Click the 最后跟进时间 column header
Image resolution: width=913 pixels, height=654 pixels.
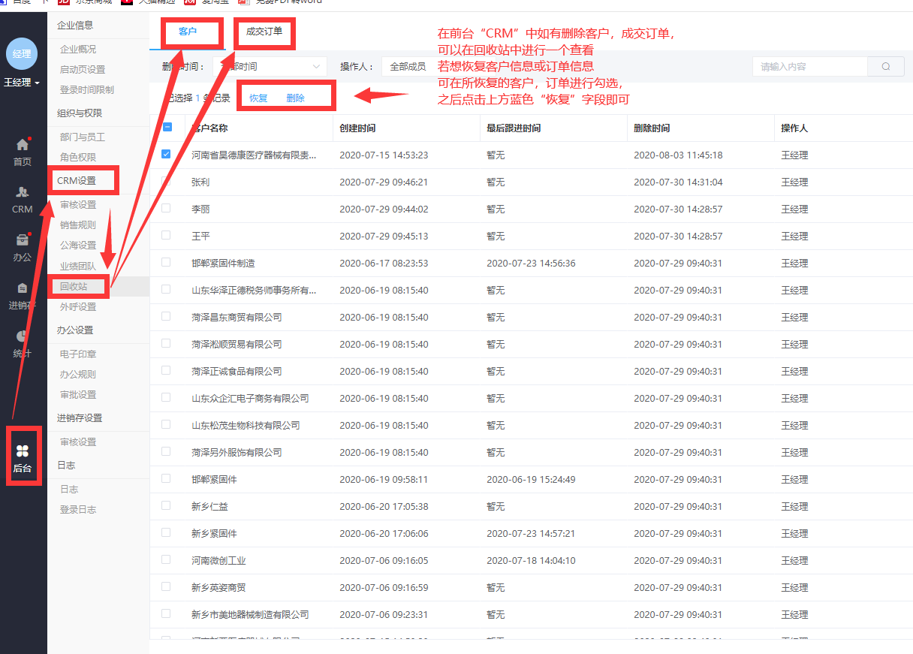click(x=514, y=128)
